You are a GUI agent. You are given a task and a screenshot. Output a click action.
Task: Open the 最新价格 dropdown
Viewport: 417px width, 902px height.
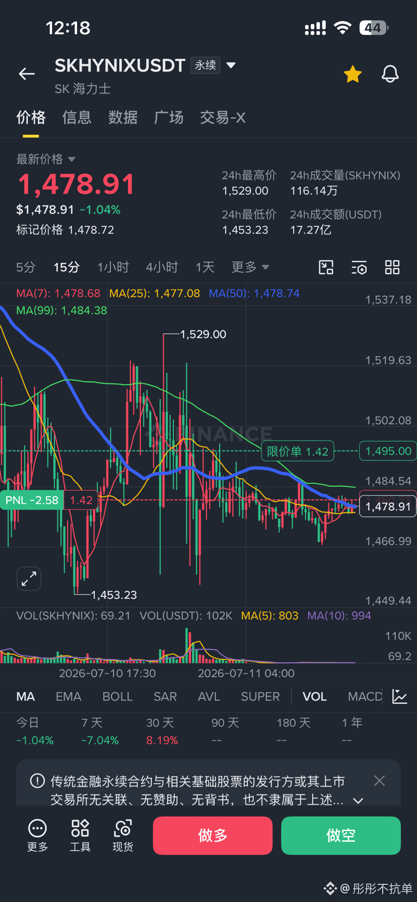(x=45, y=159)
